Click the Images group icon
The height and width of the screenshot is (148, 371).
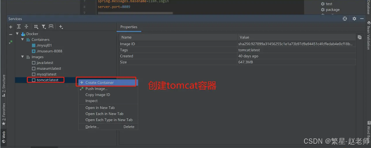click(28, 57)
